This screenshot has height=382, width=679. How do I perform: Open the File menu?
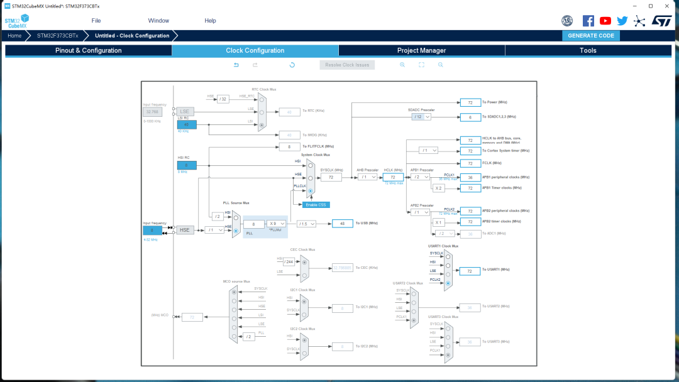96,20
